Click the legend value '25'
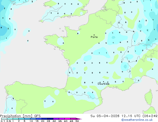This screenshot has height=122, width=158. [x=48, y=121]
